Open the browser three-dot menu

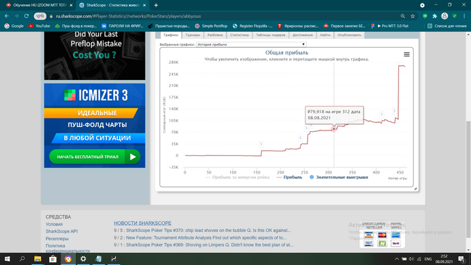[x=464, y=16]
